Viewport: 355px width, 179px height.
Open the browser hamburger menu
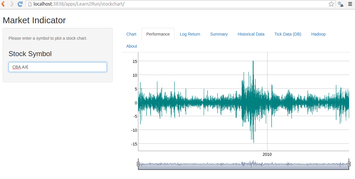pos(350,4)
